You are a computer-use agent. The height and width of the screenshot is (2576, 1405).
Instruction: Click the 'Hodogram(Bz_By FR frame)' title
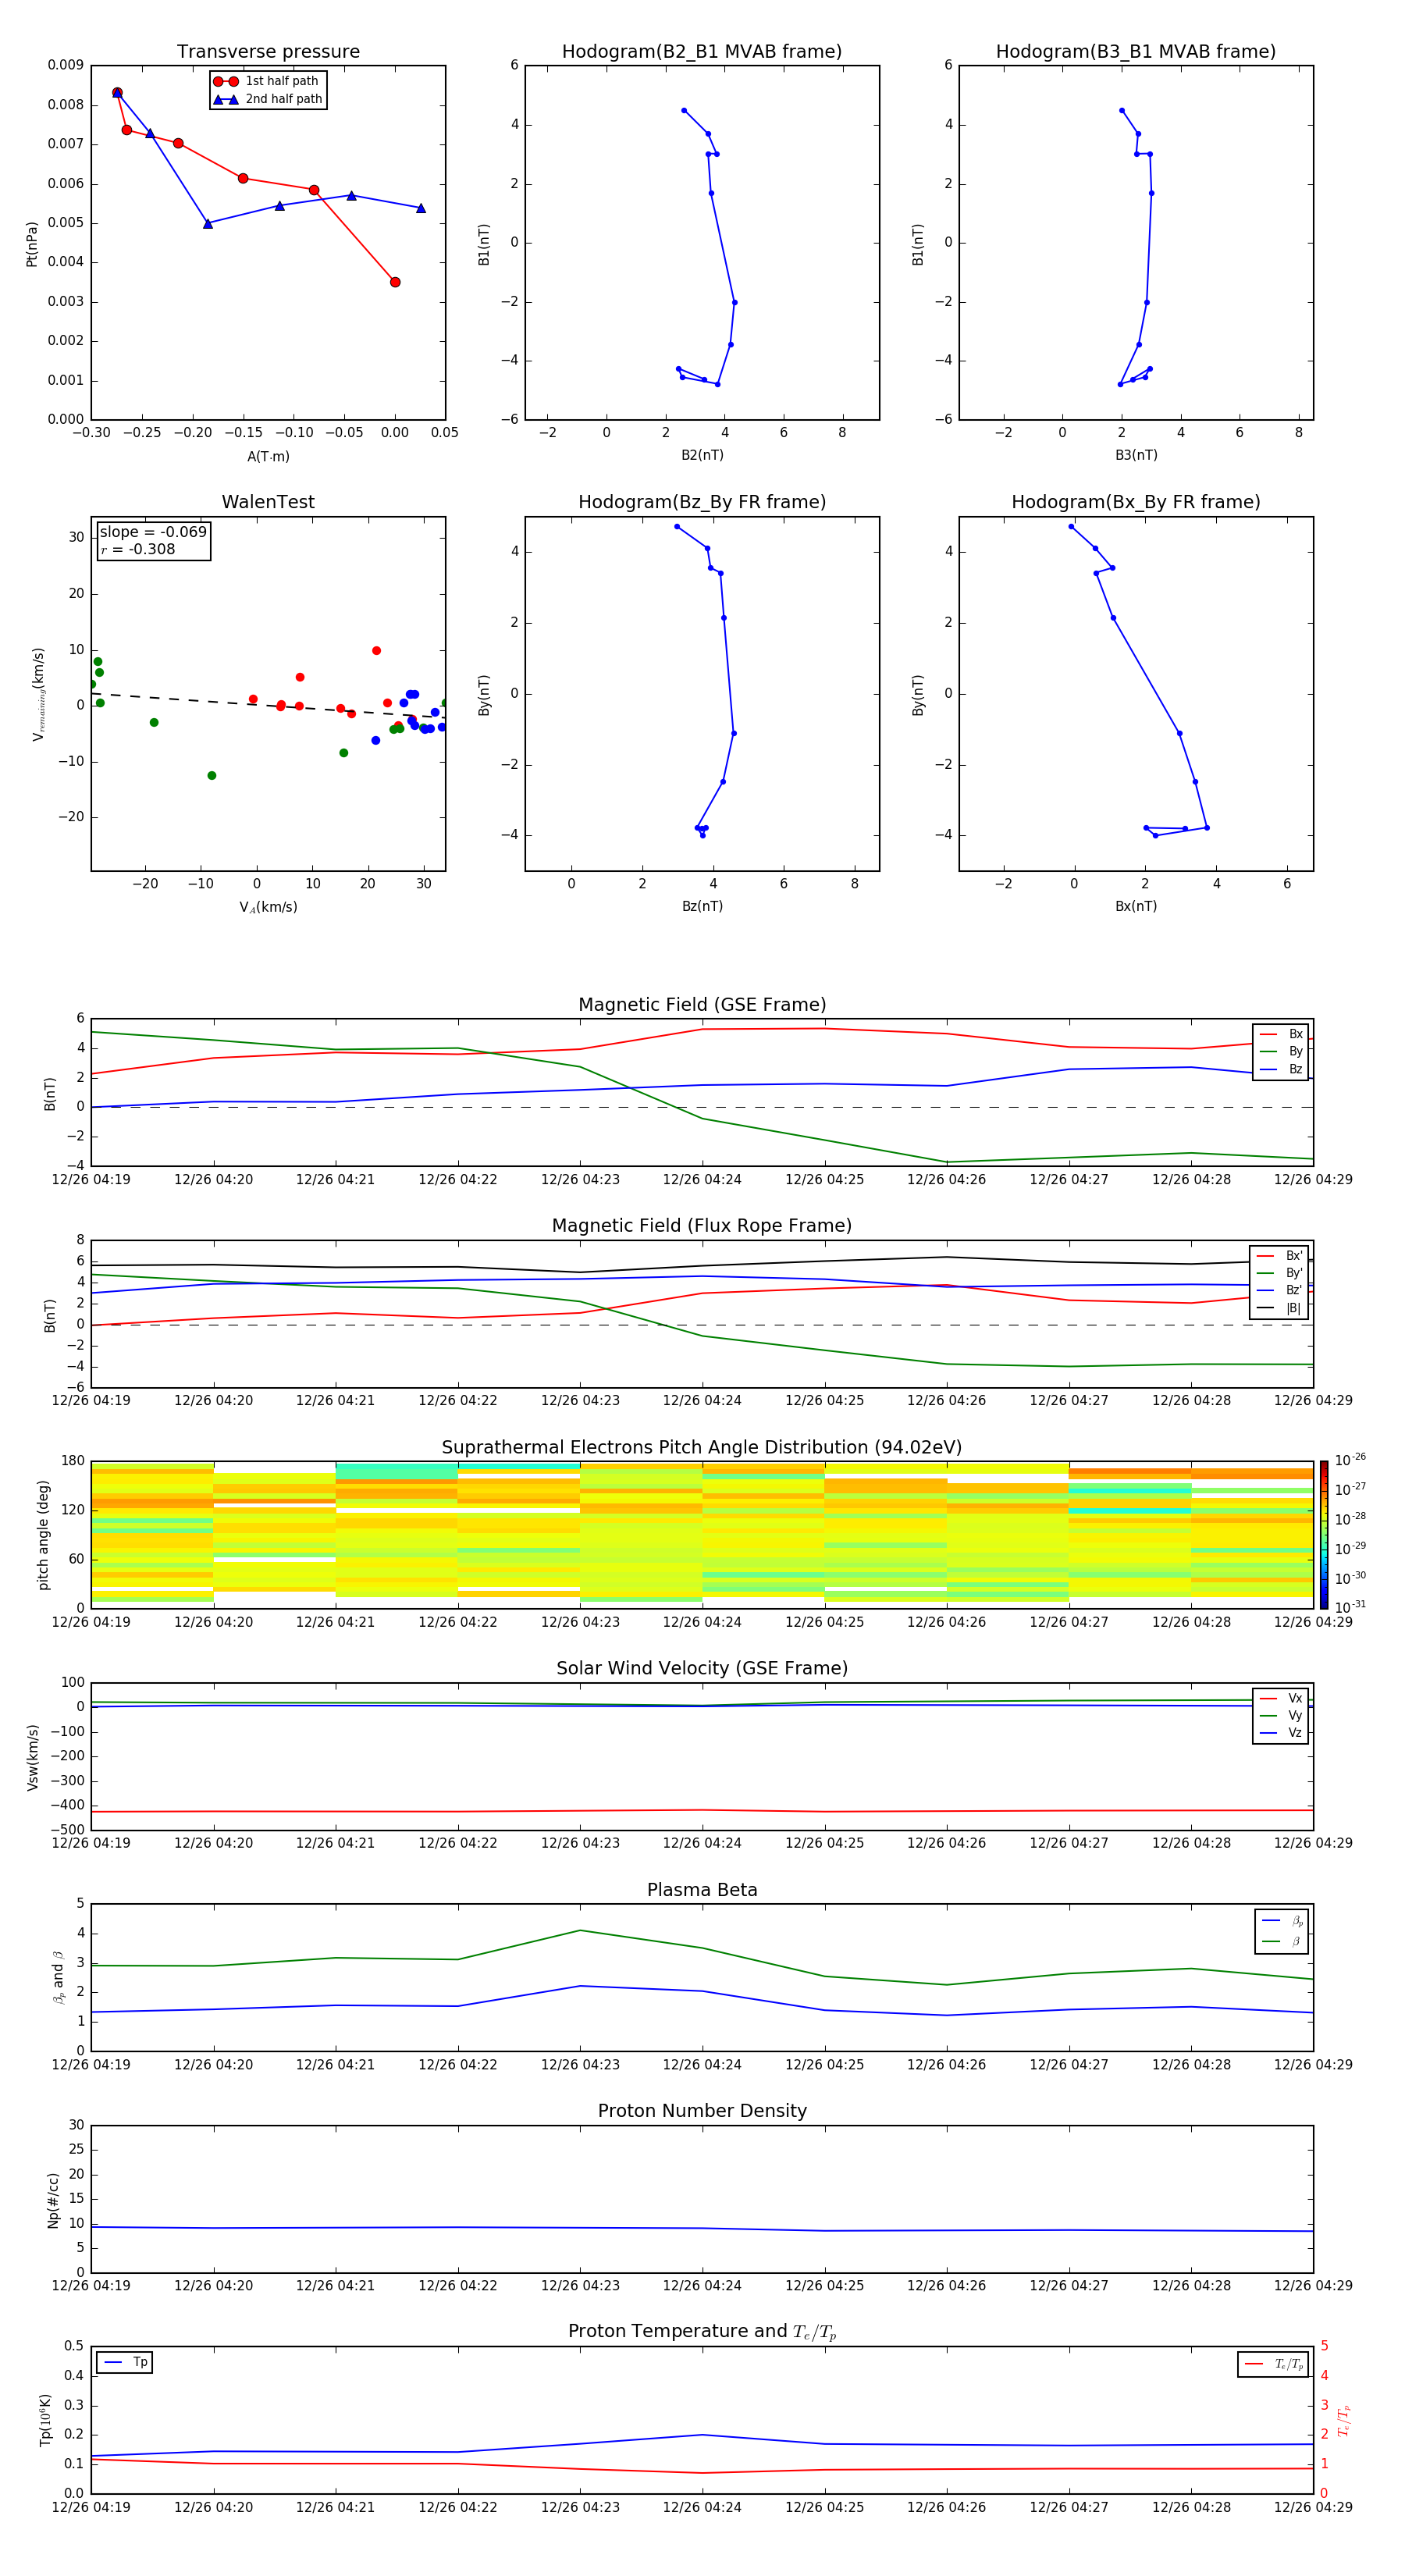pyautogui.click(x=702, y=502)
